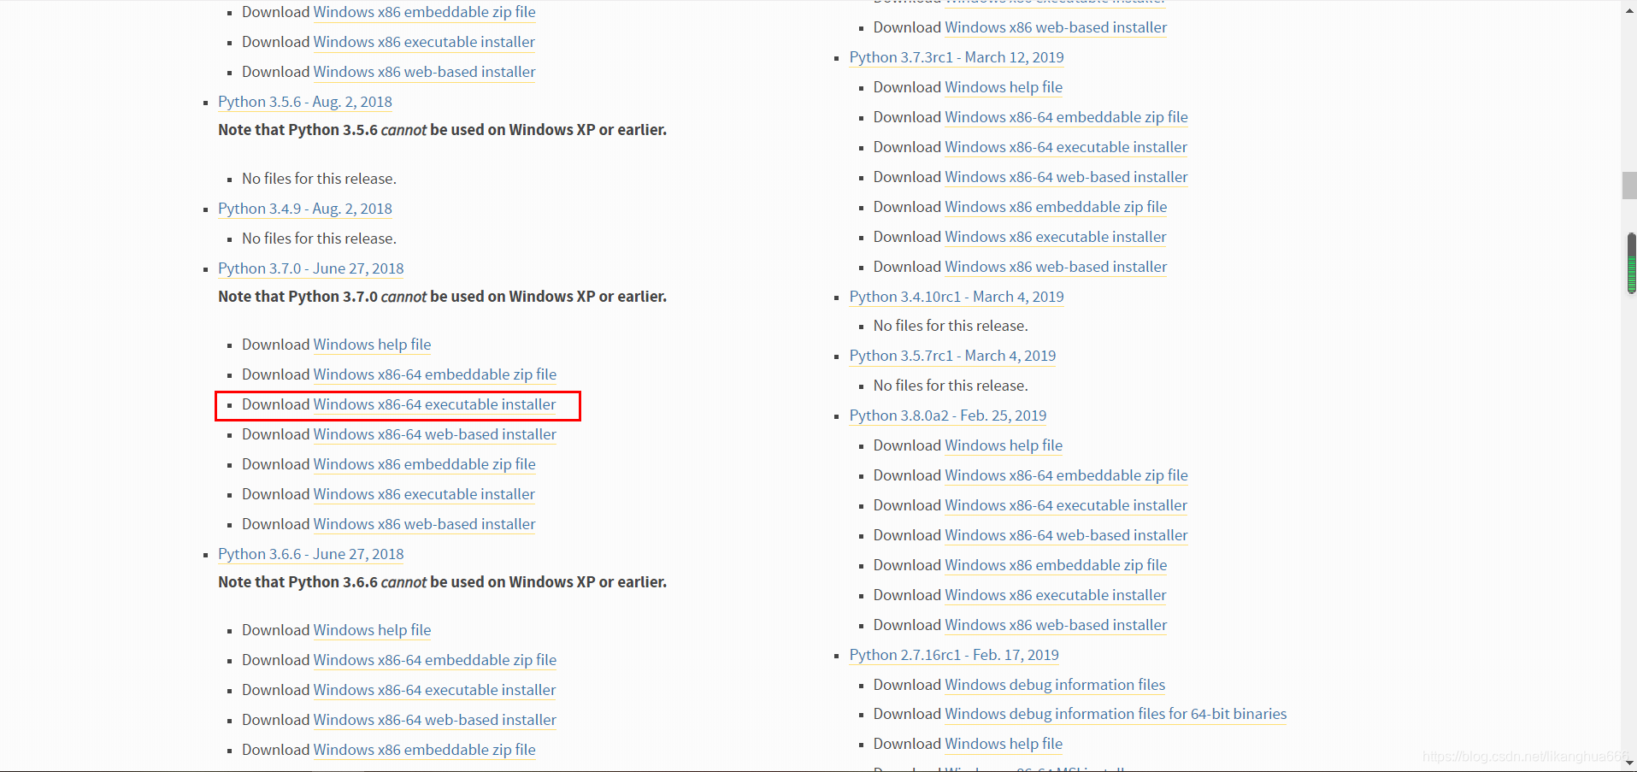Download Python 3.6.6 Windows x86-64 web-based installer
Image resolution: width=1637 pixels, height=772 pixels.
coord(434,720)
